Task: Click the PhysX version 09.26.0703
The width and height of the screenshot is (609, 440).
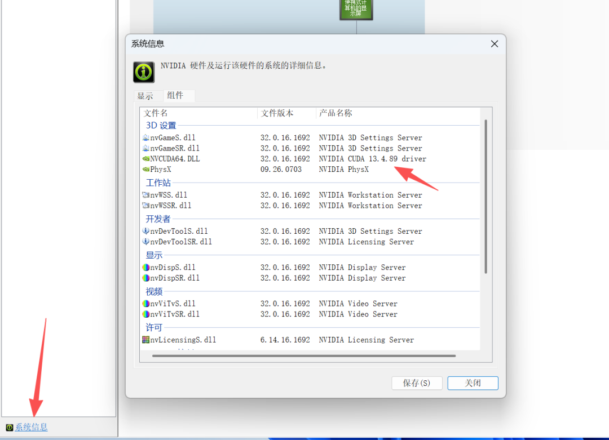Action: (x=281, y=169)
